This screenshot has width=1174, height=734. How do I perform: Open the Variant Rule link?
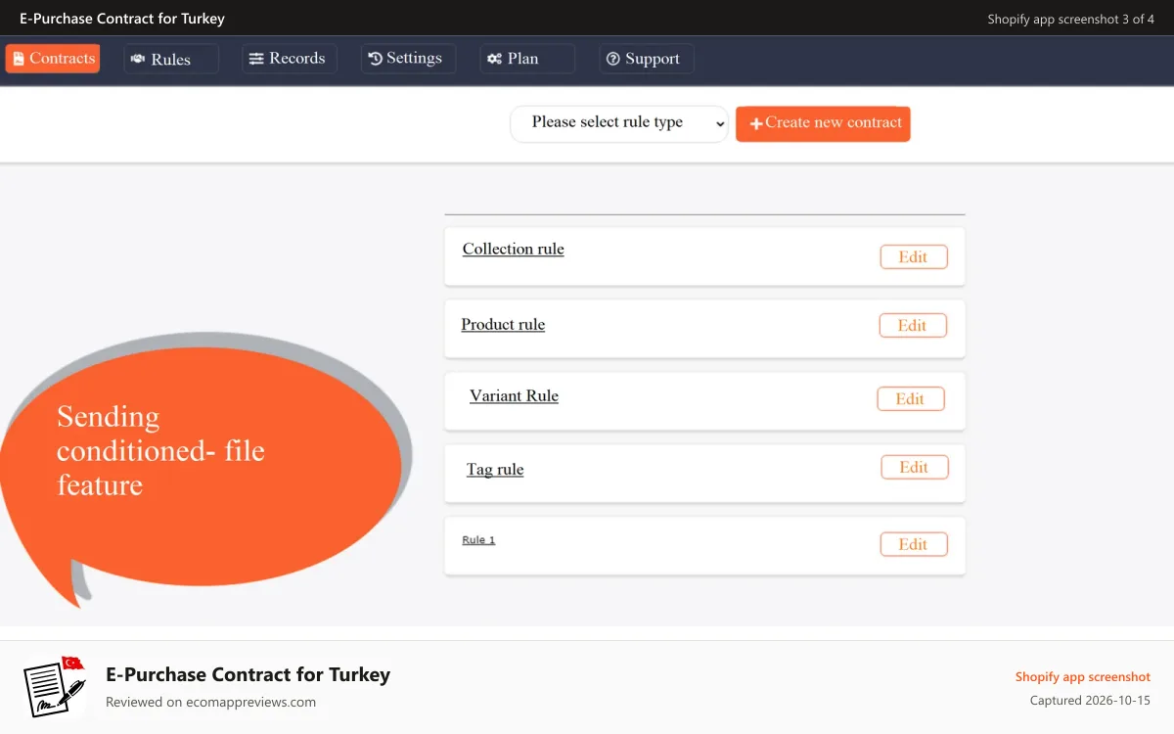tap(514, 395)
